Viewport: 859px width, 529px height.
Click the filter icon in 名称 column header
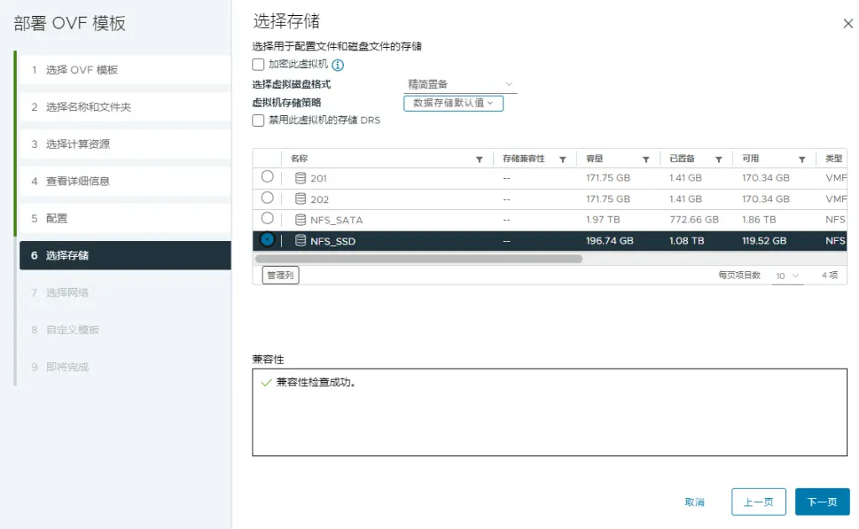[x=479, y=159]
